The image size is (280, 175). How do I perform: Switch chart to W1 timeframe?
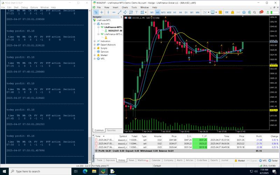[x=192, y=12]
